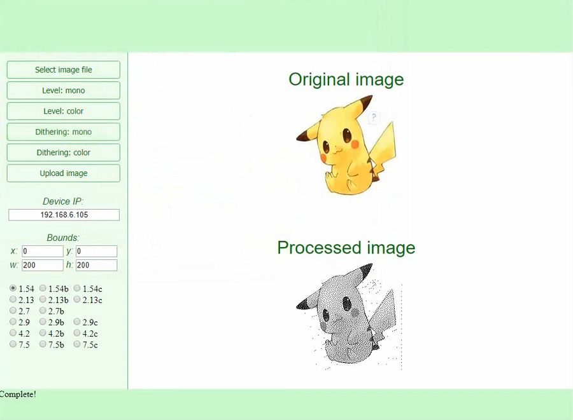The height and width of the screenshot is (420, 573).
Task: Select the 1.54c display radio button
Action: coord(77,288)
